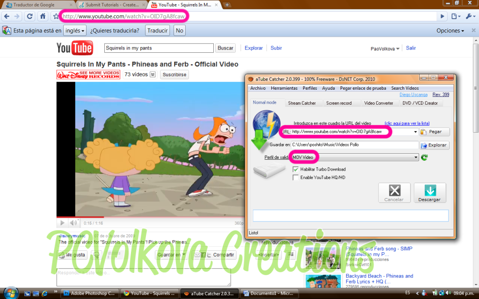Image resolution: width=479 pixels, height=299 pixels.
Task: Open Chrome wrench settings menu
Action: (470, 16)
